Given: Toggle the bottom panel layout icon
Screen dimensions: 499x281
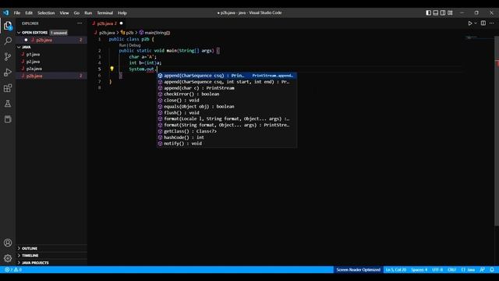Looking at the screenshot, I should (436, 12).
